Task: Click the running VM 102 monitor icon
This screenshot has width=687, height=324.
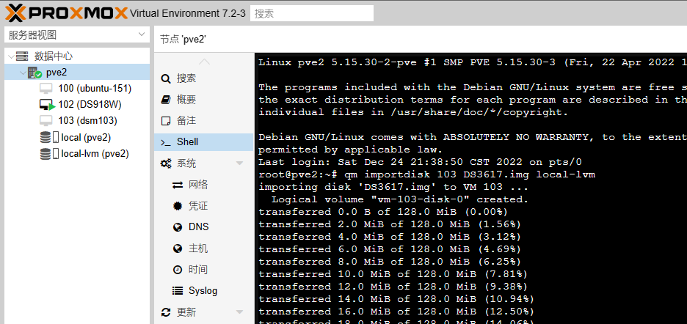Action: pos(47,105)
